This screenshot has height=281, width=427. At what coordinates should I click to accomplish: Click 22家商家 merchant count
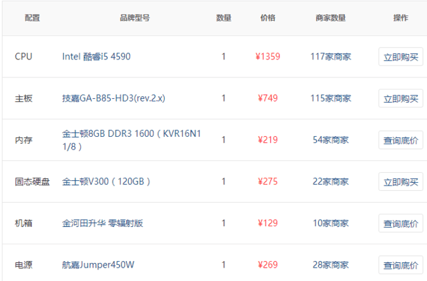(331, 182)
